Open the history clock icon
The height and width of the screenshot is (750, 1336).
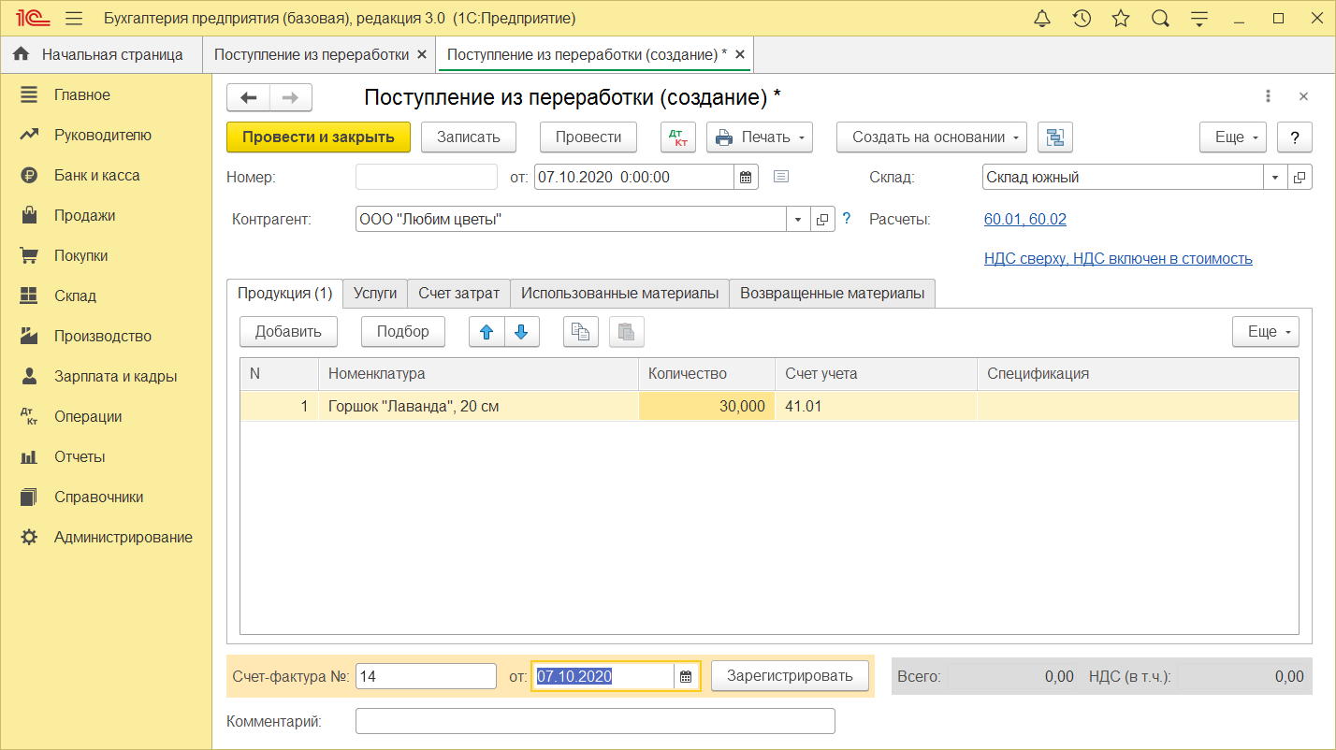click(1082, 19)
